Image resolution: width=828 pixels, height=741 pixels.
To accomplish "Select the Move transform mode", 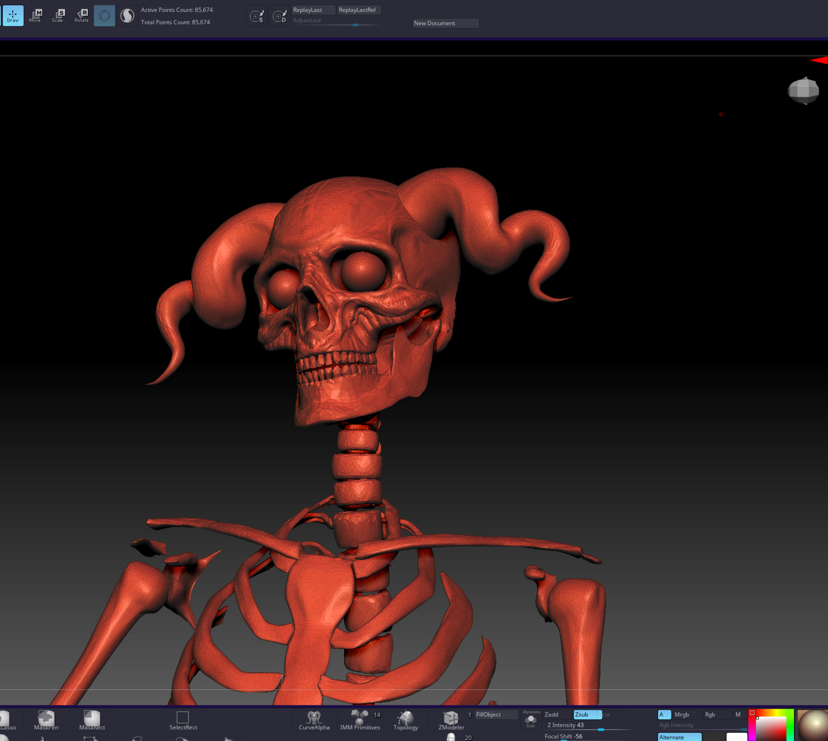I will coord(36,15).
